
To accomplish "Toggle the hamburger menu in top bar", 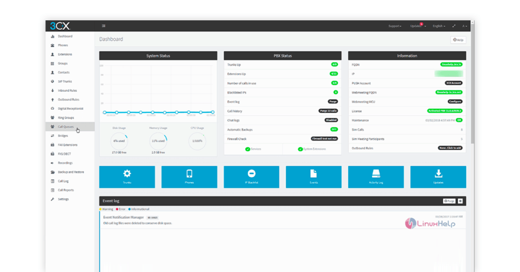I will (x=104, y=26).
